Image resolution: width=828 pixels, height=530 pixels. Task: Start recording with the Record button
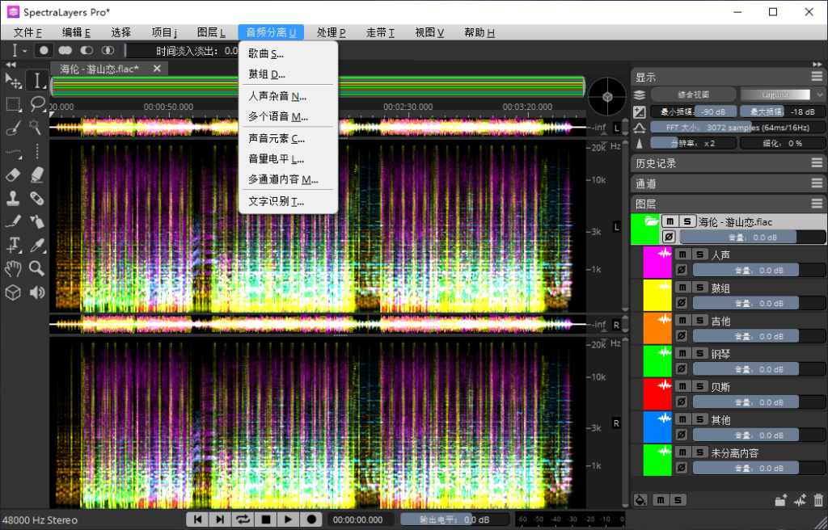click(311, 519)
